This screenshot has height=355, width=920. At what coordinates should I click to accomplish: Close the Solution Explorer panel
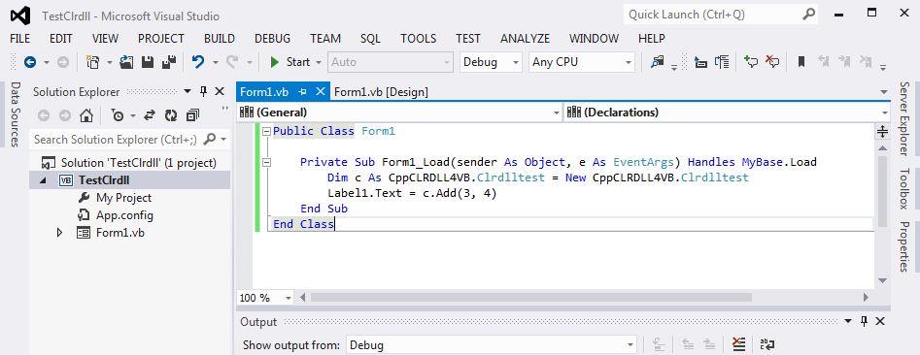pos(220,91)
